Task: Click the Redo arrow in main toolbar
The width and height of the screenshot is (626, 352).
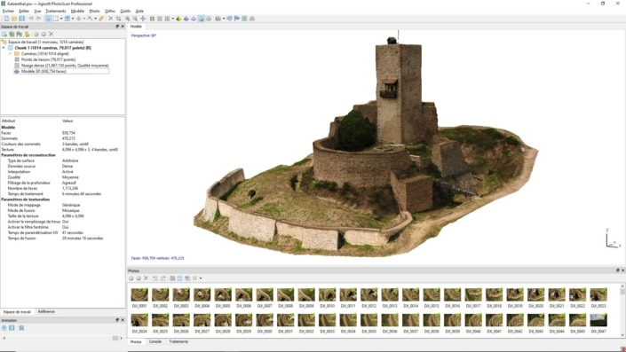Action: (39, 19)
